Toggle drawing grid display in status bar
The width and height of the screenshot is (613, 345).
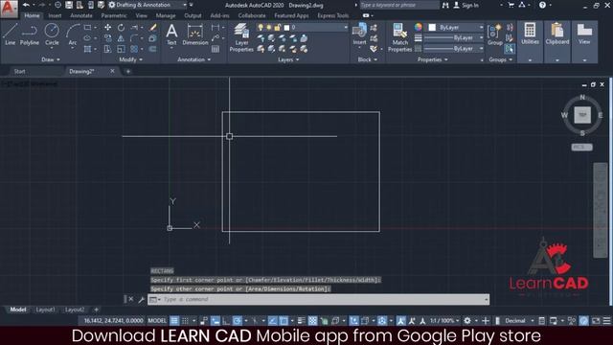(174, 321)
